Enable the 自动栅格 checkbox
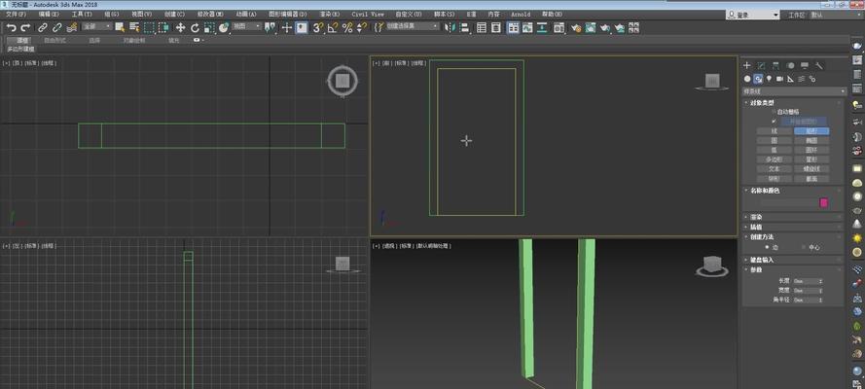The image size is (865, 389). tap(774, 112)
